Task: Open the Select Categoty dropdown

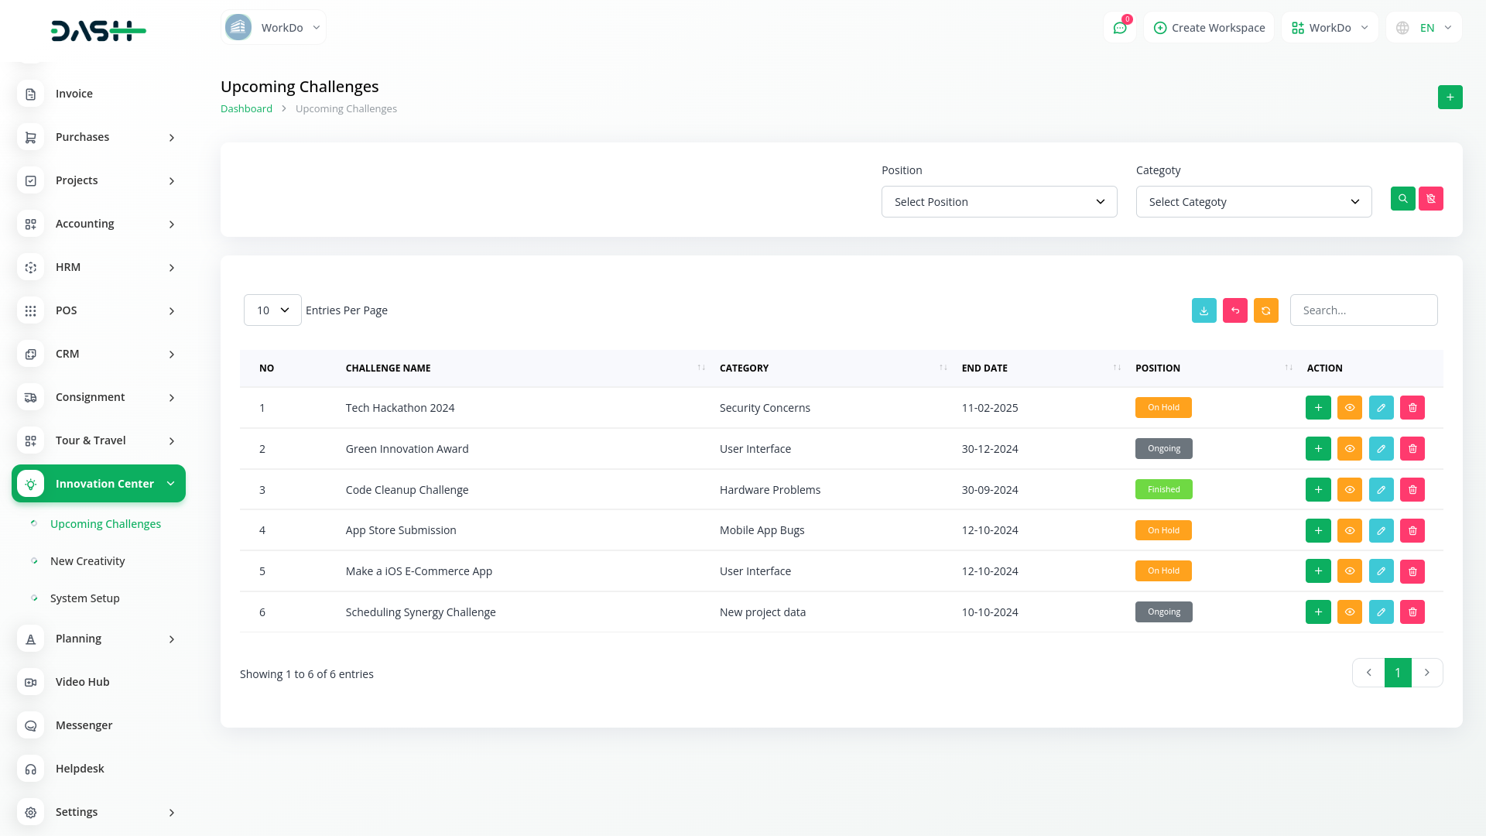Action: click(1253, 202)
